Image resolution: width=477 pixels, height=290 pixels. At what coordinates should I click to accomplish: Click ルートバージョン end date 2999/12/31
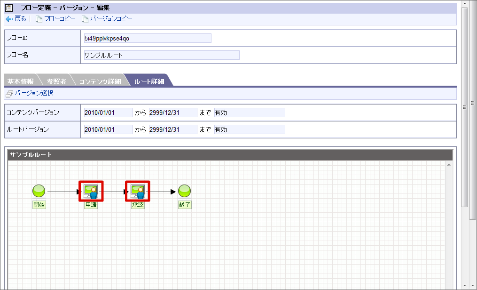click(173, 129)
